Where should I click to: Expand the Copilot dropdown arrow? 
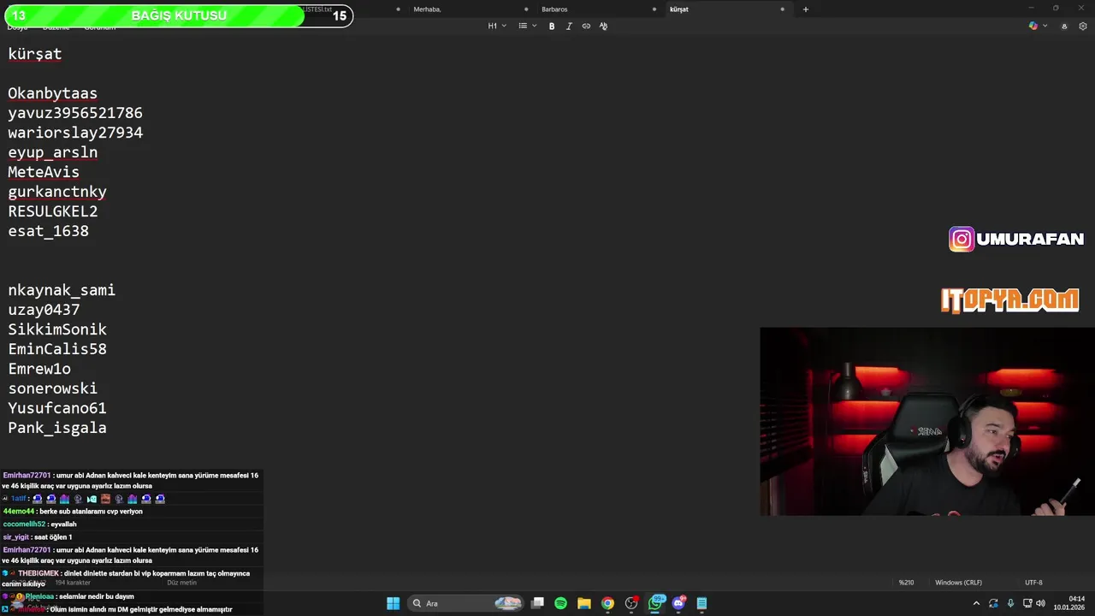coord(1045,27)
